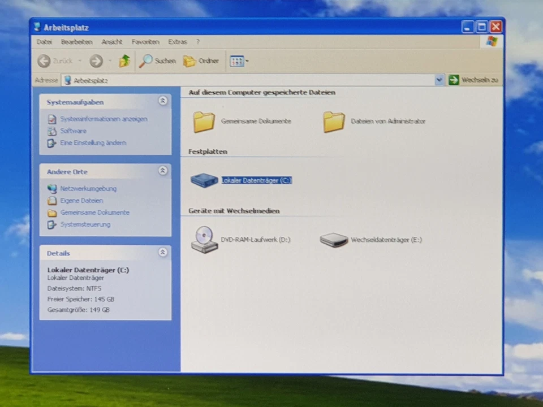Maximize the Arbeitsplatz window
543x407 pixels.
pyautogui.click(x=482, y=27)
